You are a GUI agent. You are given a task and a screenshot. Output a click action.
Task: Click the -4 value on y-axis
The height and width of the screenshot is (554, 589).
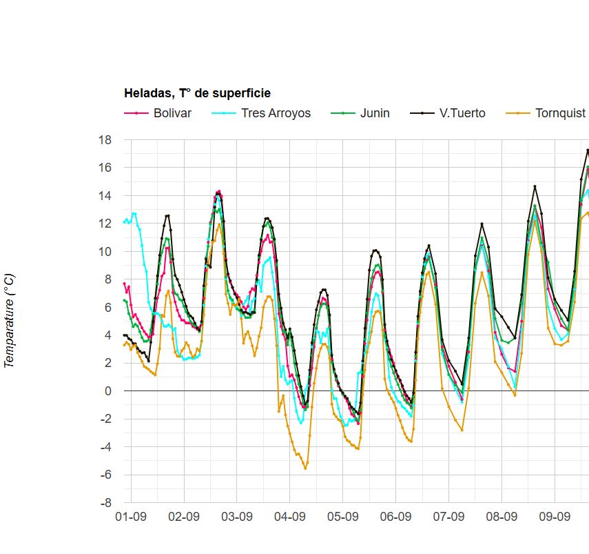coord(106,447)
